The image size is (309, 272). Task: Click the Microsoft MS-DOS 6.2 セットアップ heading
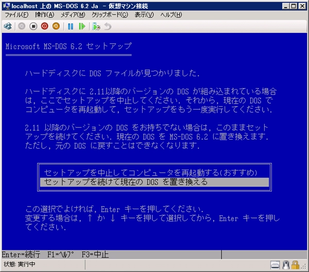(x=68, y=46)
